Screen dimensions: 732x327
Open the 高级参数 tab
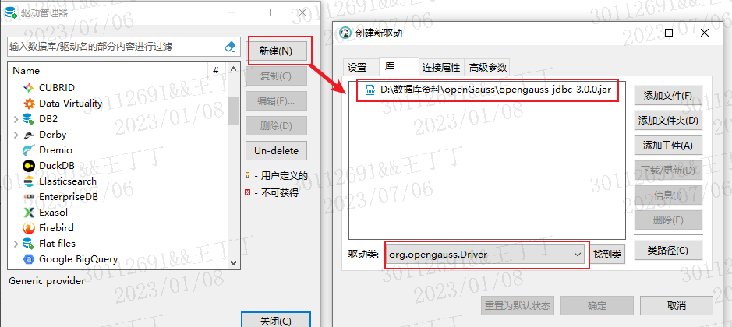[x=488, y=67]
